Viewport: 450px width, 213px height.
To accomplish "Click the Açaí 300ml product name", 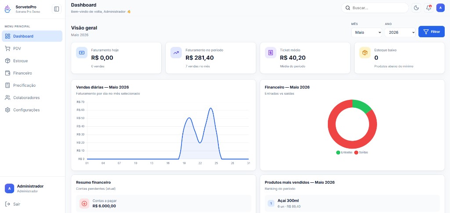I will (288, 201).
